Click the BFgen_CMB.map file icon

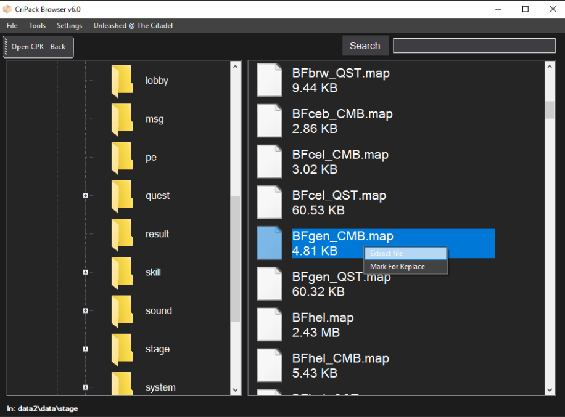click(x=270, y=243)
